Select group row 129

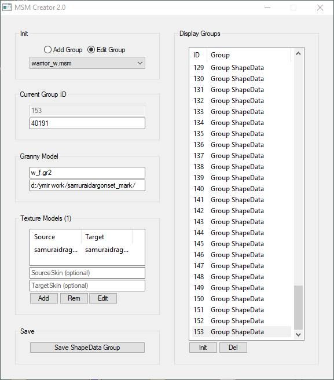click(x=241, y=68)
